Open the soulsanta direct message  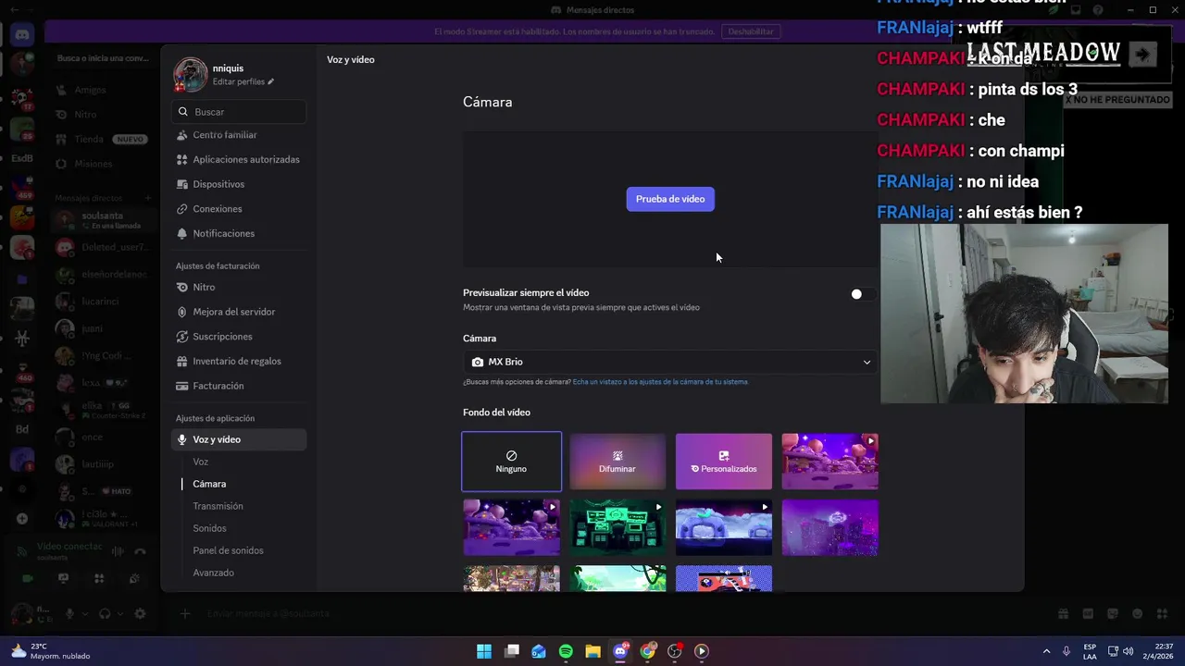coord(102,220)
